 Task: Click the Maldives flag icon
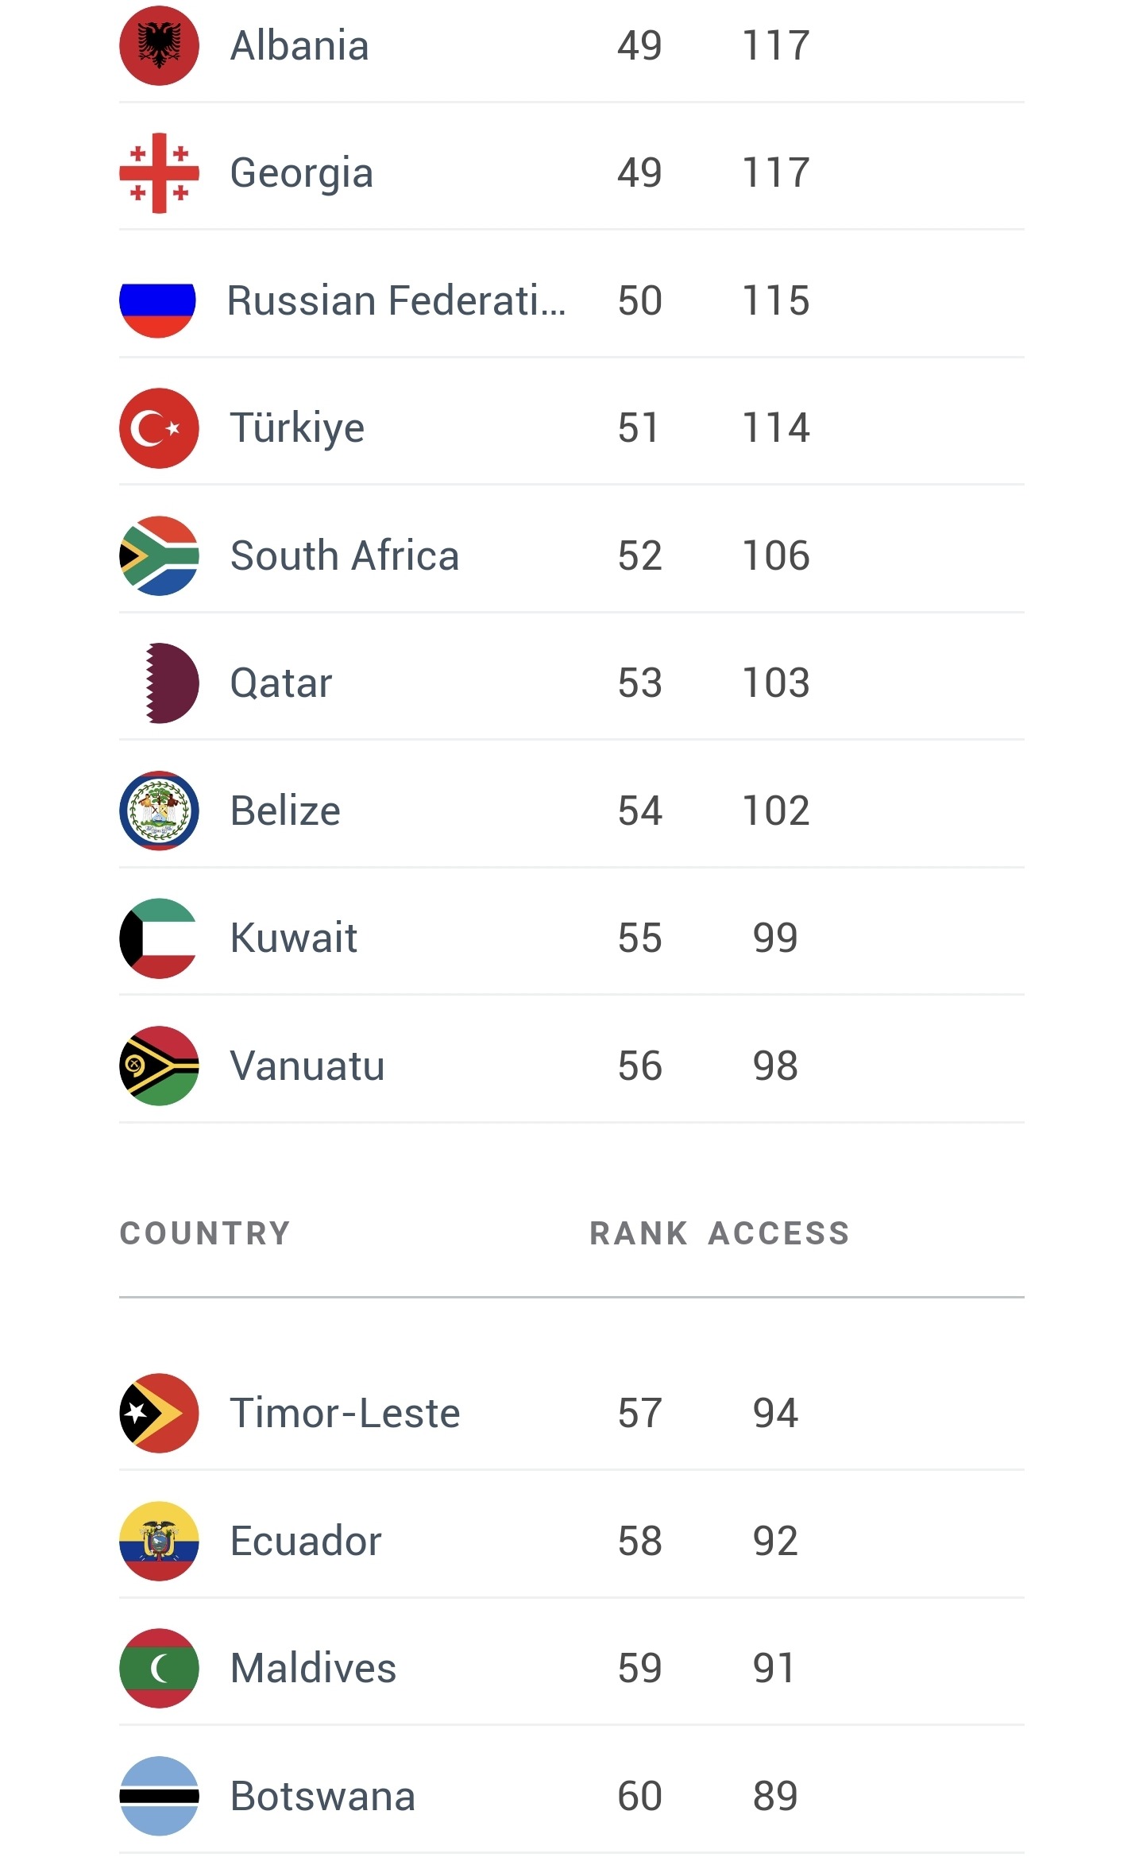pos(159,1668)
